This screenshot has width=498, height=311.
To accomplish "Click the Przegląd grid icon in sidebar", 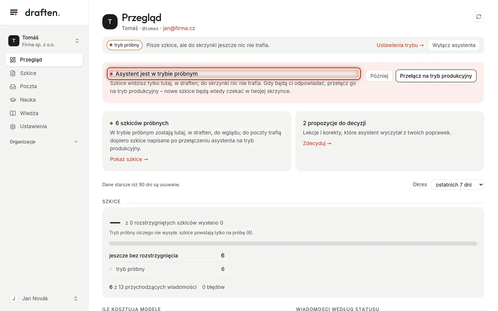I will [13, 60].
